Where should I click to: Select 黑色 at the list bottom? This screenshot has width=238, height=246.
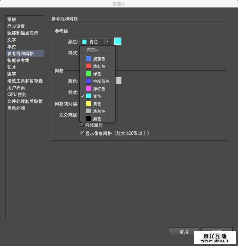click(97, 119)
